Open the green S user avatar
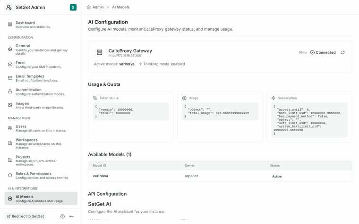The image size is (359, 224). [x=73, y=8]
